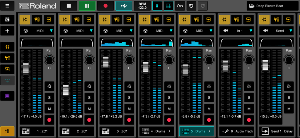Open the In 1 input dropdown
The height and width of the screenshot is (138, 300).
pyautogui.click(x=236, y=31)
